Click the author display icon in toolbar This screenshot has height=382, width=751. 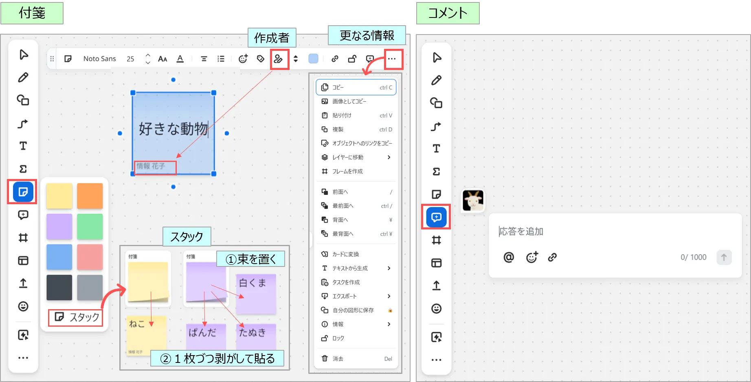[x=279, y=59]
